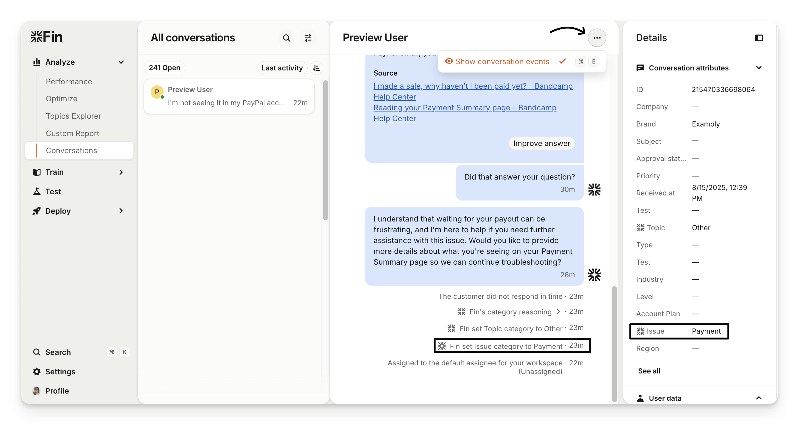Viewport: 799px width, 425px height.
Task: Click the conversation list scrollbar
Action: point(325,150)
